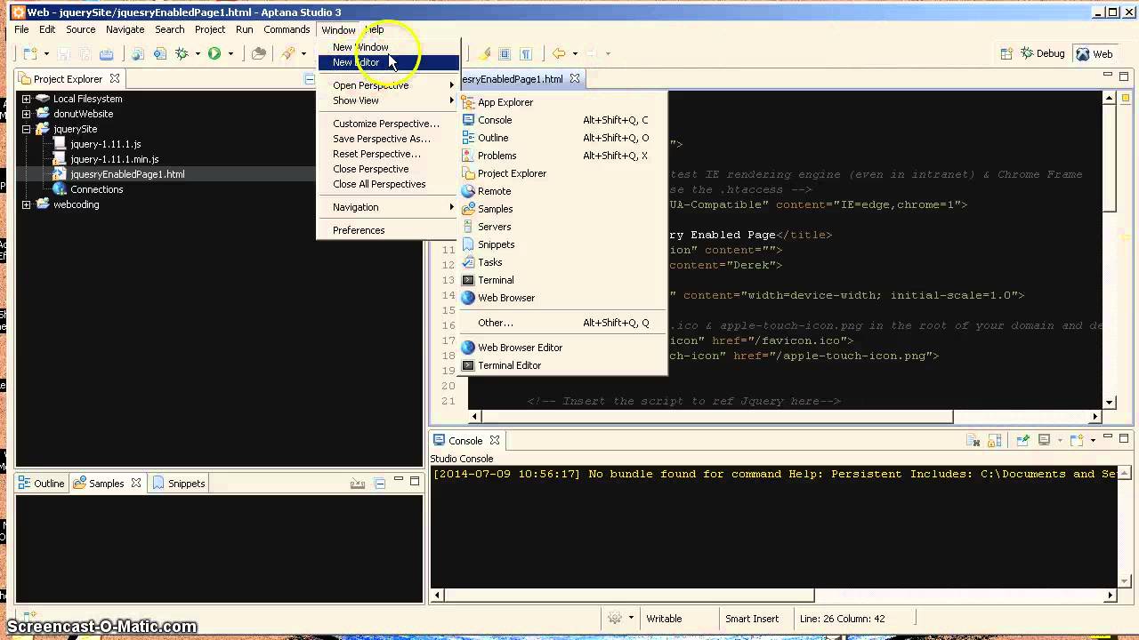The height and width of the screenshot is (640, 1139).
Task: Click the yellow highlighter toolbar icon
Action: [484, 53]
